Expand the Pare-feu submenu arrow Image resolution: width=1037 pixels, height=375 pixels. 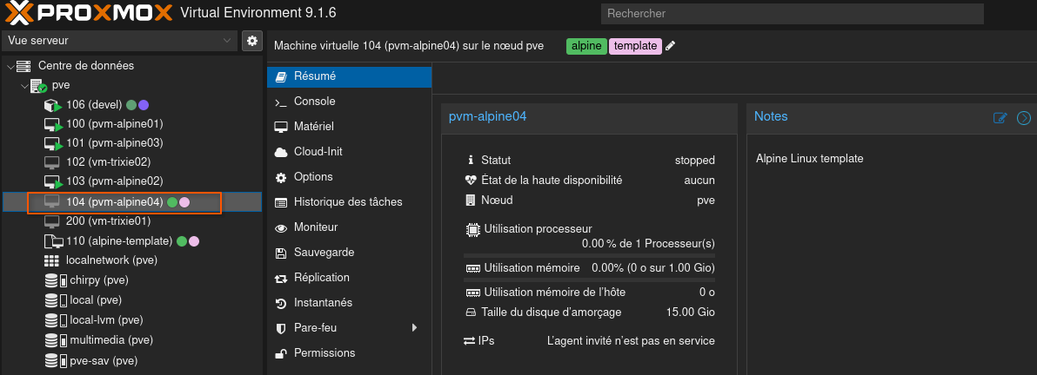pos(414,328)
